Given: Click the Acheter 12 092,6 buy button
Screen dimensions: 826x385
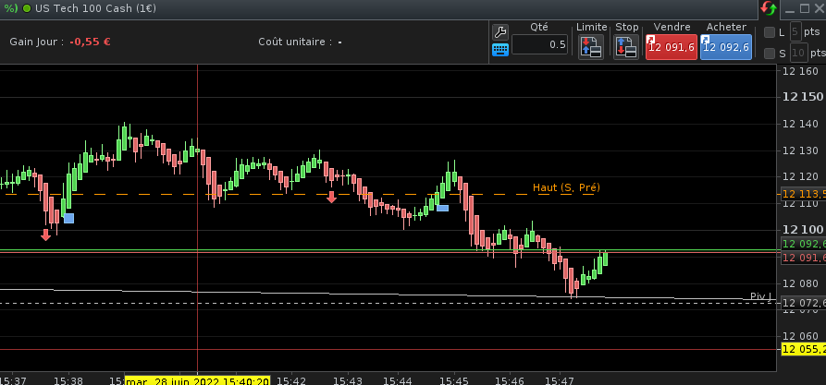Looking at the screenshot, I should tap(726, 47).
